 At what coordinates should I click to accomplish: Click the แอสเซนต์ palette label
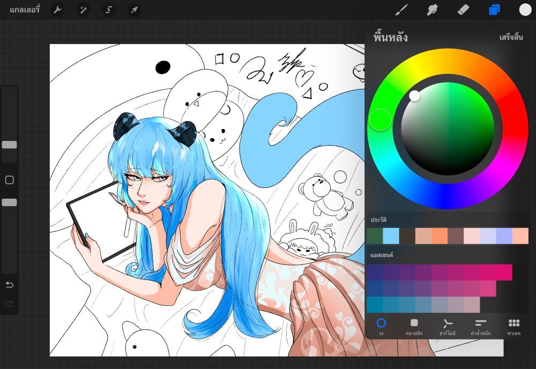pyautogui.click(x=382, y=255)
